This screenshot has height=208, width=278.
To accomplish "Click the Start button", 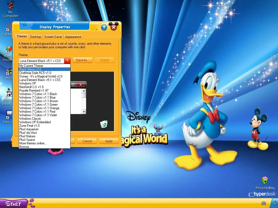I will 14,204.
